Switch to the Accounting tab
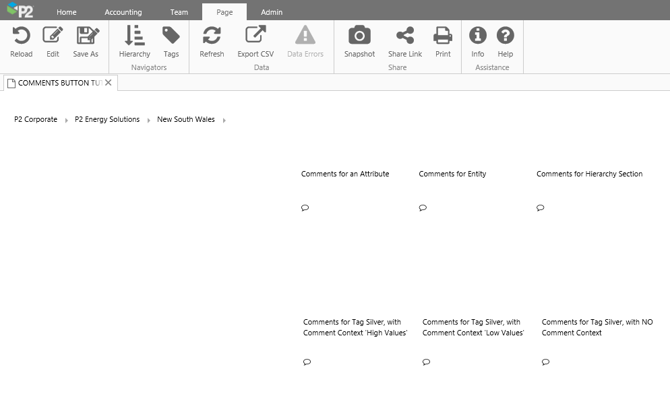Viewport: 670px width, 400px height. pyautogui.click(x=123, y=12)
